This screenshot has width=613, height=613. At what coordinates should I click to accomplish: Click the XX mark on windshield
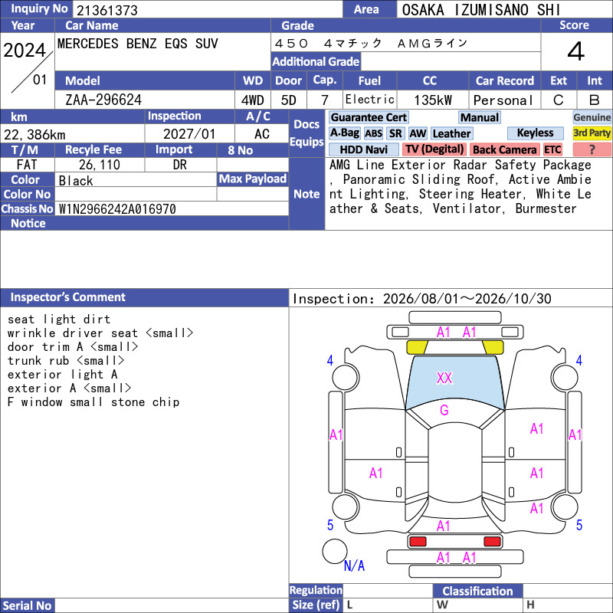pos(444,378)
